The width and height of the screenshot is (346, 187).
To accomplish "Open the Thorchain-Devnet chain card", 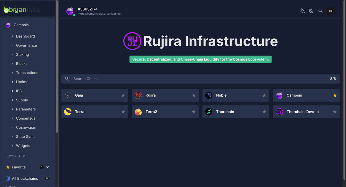I will pyautogui.click(x=306, y=112).
